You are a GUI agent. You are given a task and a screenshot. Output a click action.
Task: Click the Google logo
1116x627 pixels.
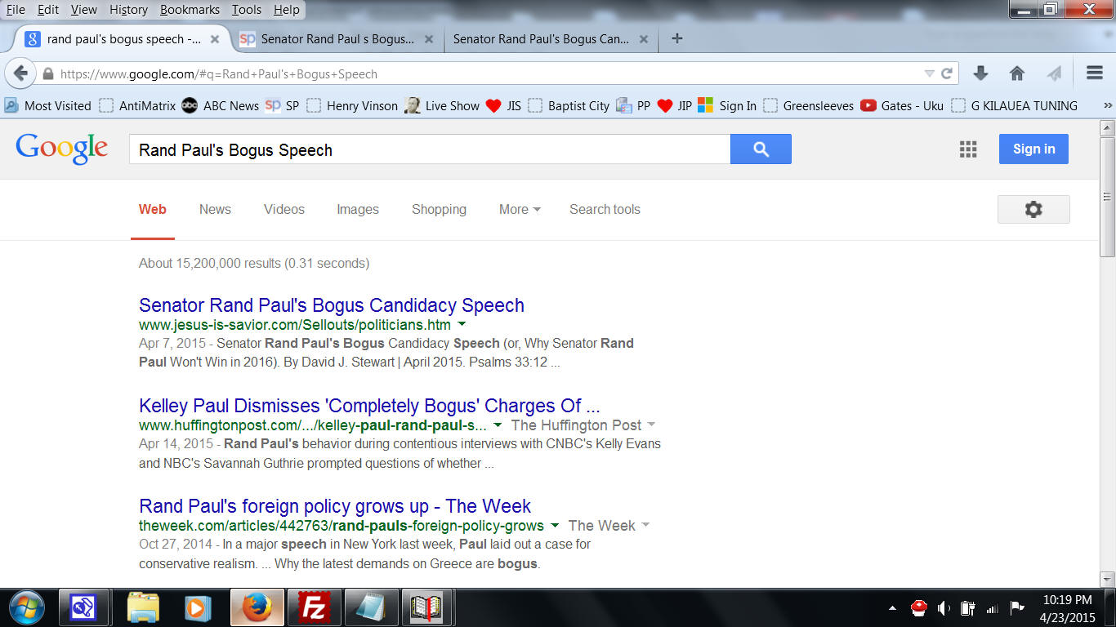(x=62, y=149)
